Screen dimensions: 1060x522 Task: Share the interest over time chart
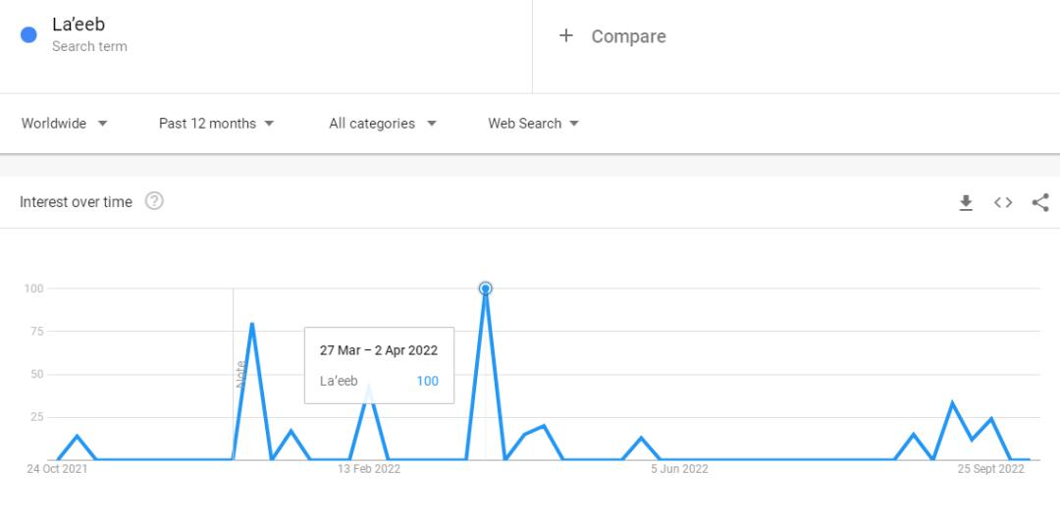coord(1040,202)
